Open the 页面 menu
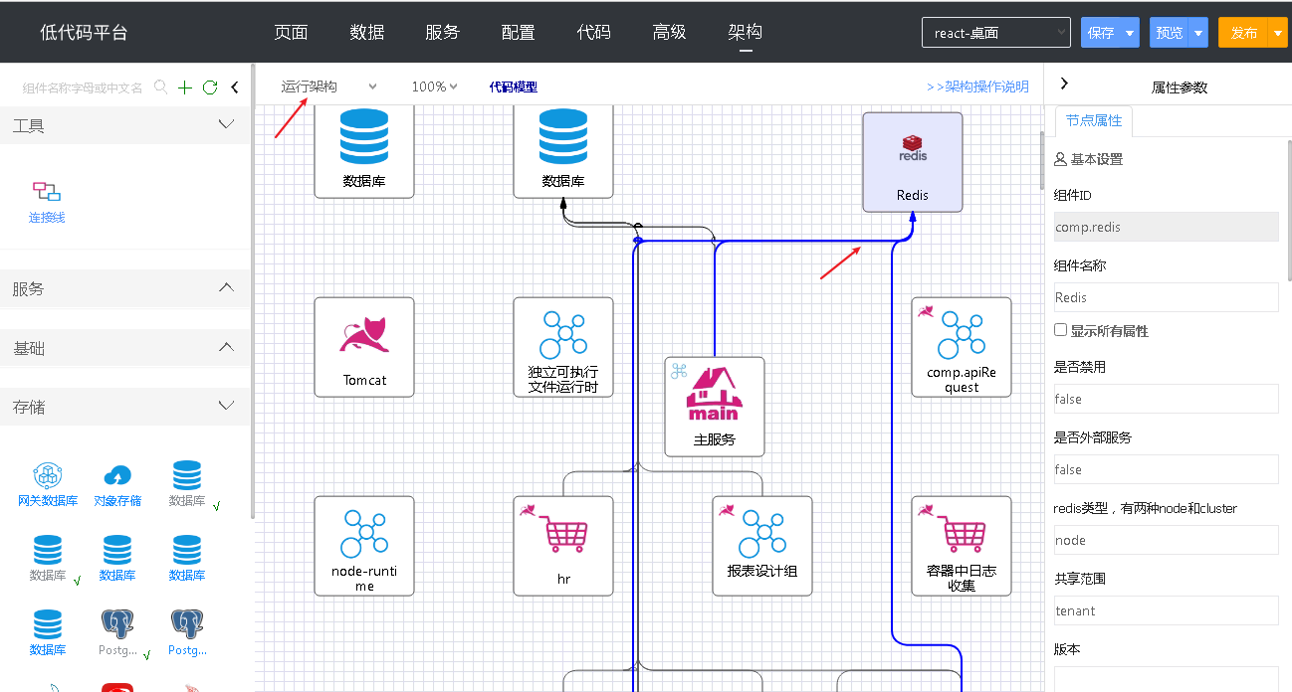The height and width of the screenshot is (692, 1292). tap(291, 32)
